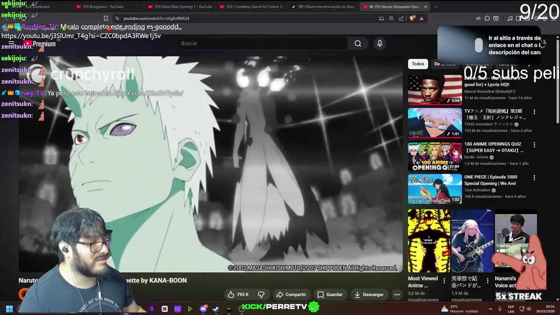Screen dimensions: 560x315
Task: Click the Donki - Anime channel name
Action: (x=476, y=157)
